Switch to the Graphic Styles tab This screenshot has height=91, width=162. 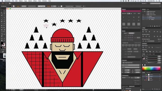coord(125,86)
